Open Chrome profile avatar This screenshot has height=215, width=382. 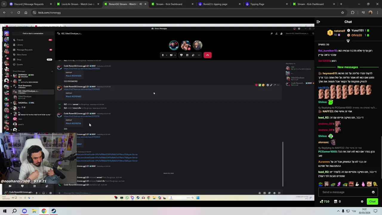pyautogui.click(x=370, y=13)
